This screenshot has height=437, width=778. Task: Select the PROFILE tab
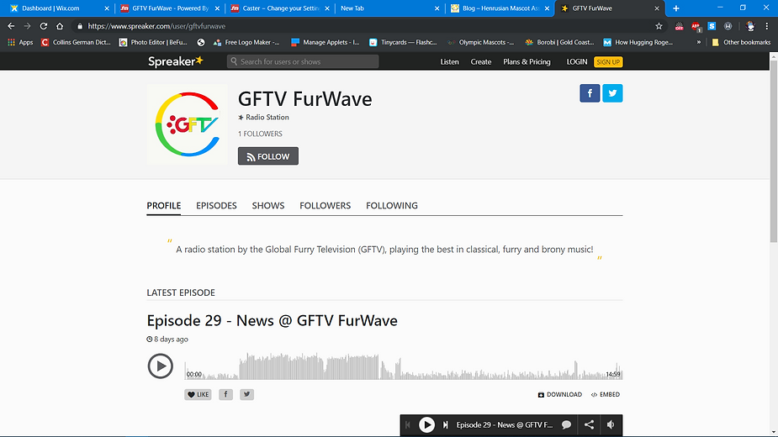click(x=164, y=205)
